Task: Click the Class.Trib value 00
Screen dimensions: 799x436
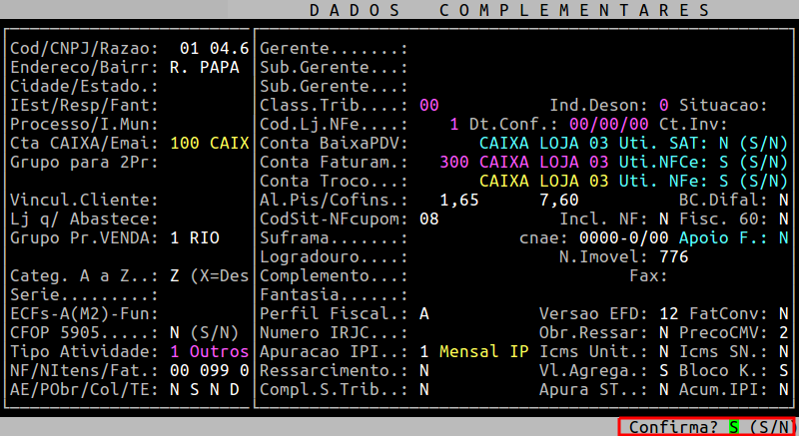Action: coord(429,105)
